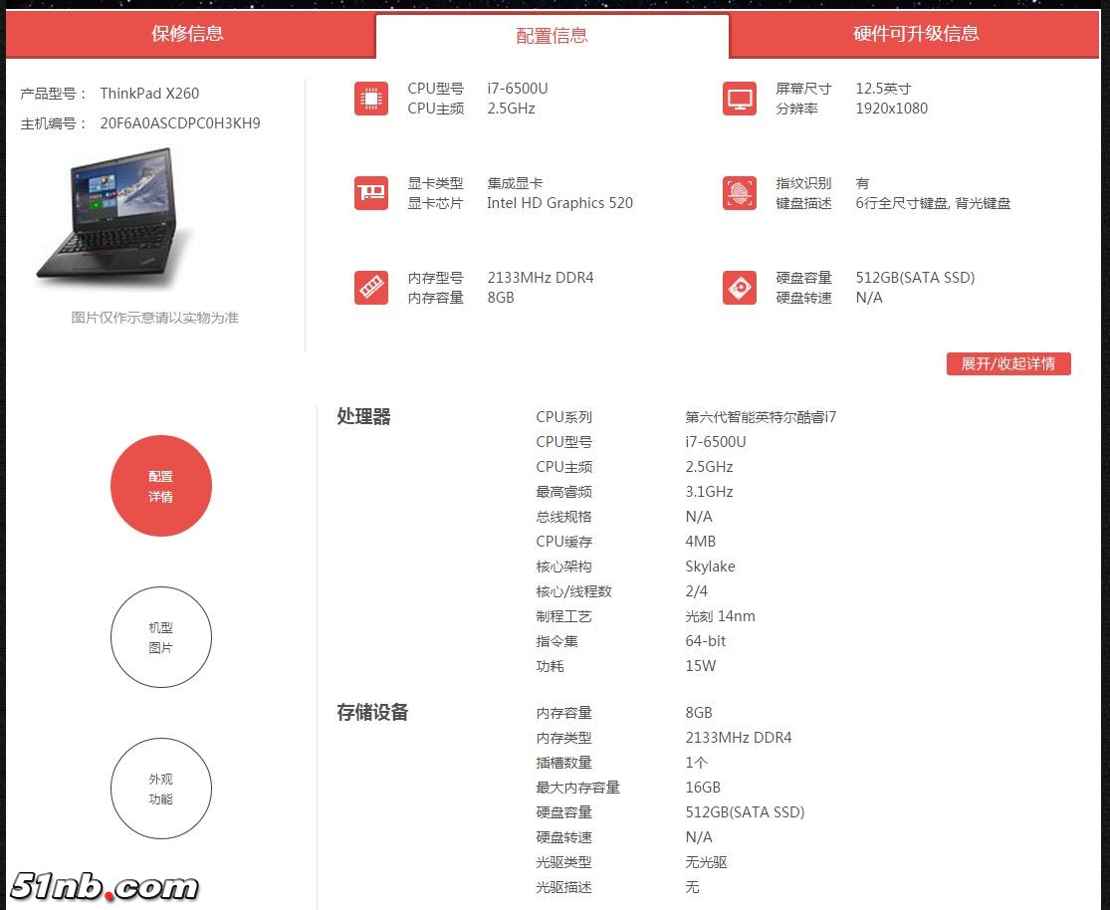
Task: Click the power value 15W
Action: 700,666
